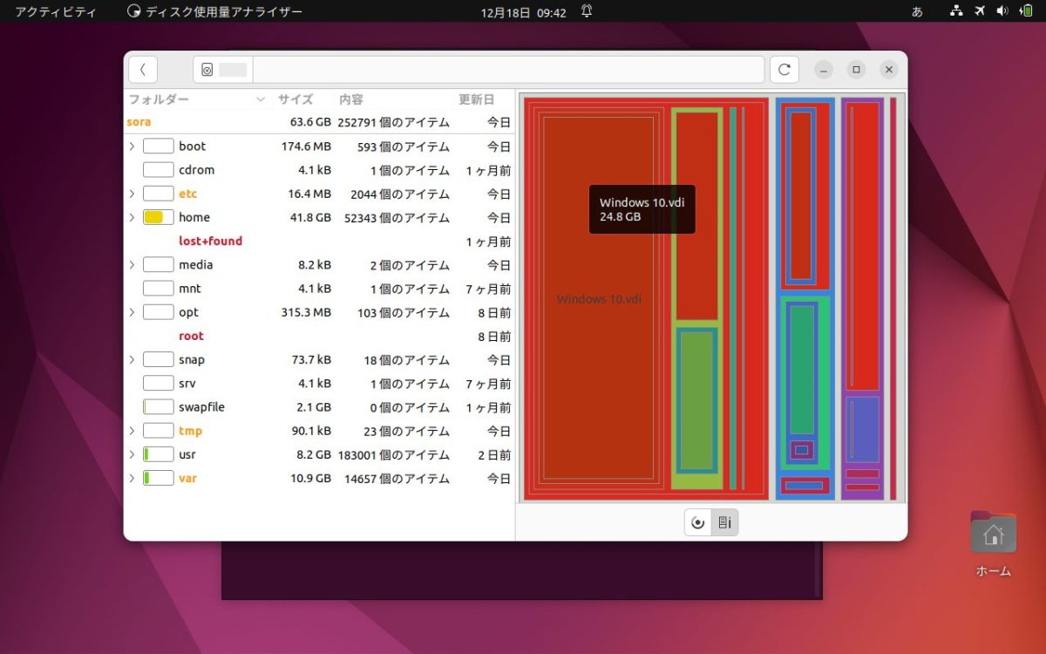
Task: Select the cdrom folder row
Action: point(319,170)
